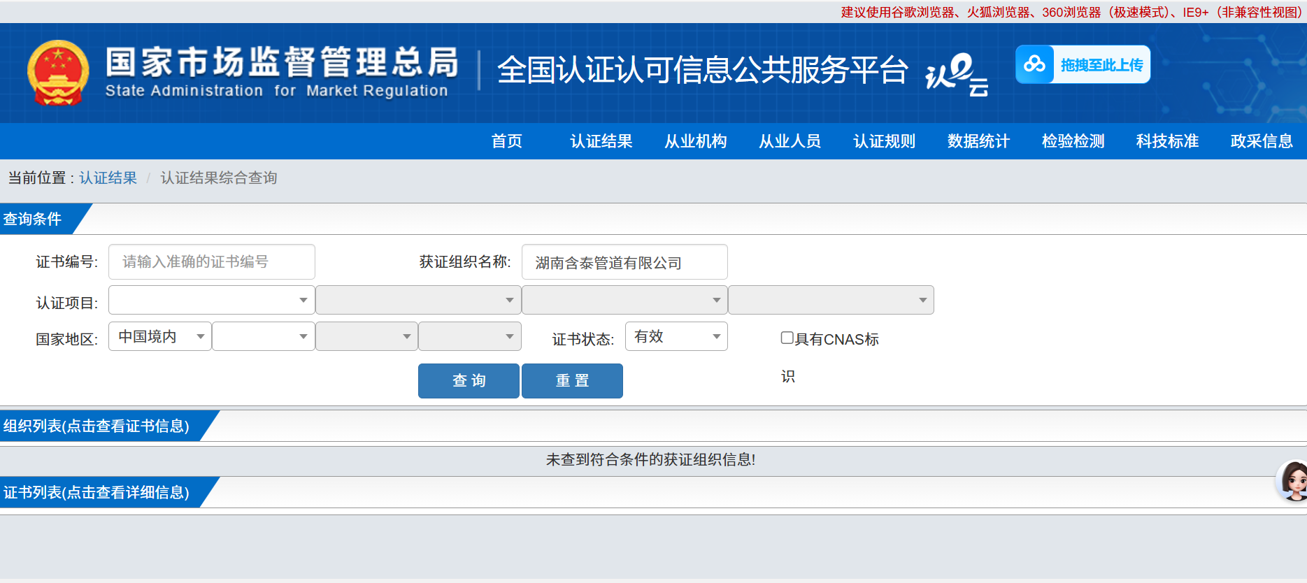Open the 认证规则 menu item
Screen dimensions: 1307x583
[885, 141]
